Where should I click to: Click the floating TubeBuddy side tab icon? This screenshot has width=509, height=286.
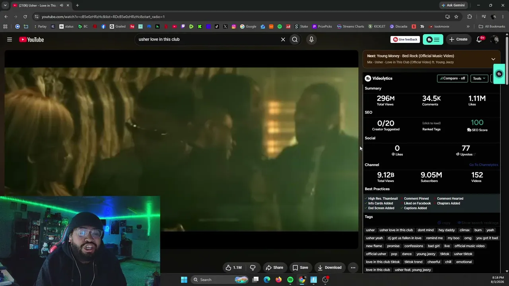coord(499,74)
